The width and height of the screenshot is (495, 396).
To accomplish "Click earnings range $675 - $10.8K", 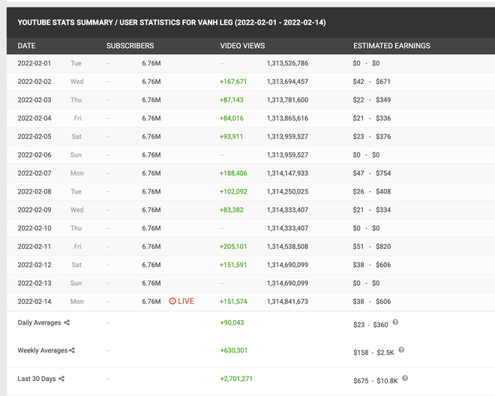I will [x=376, y=381].
